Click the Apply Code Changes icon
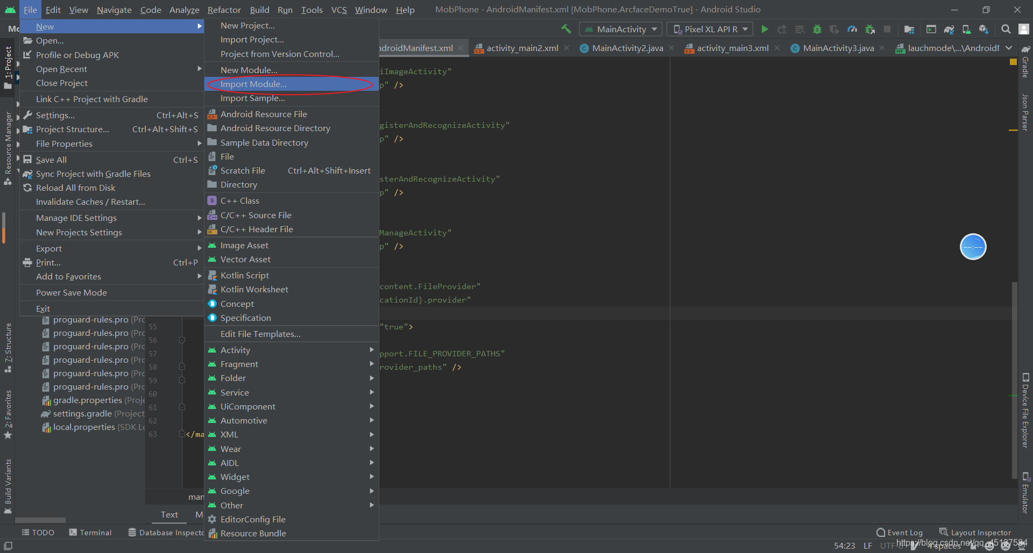Image resolution: width=1033 pixels, height=553 pixels. click(800, 29)
